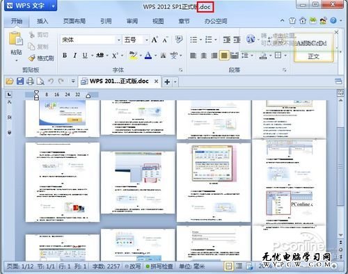This screenshot has width=348, height=274.
Task: Increase font size with the larger A icon
Action: 155,40
